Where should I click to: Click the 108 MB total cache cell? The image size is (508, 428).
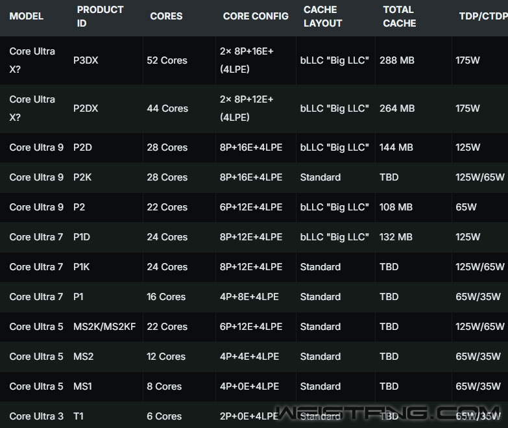[396, 207]
